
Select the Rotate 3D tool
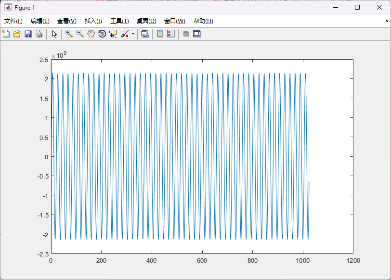point(102,34)
